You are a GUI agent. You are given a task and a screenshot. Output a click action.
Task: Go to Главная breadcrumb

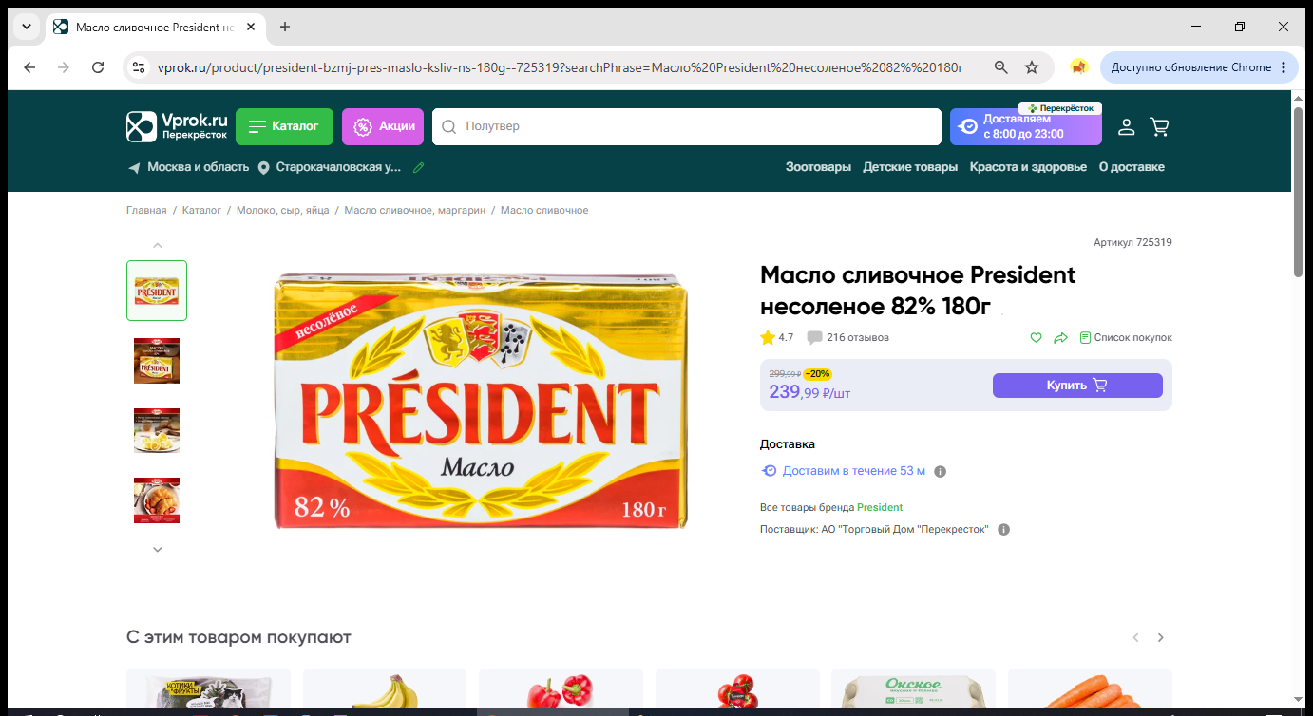pyautogui.click(x=146, y=210)
